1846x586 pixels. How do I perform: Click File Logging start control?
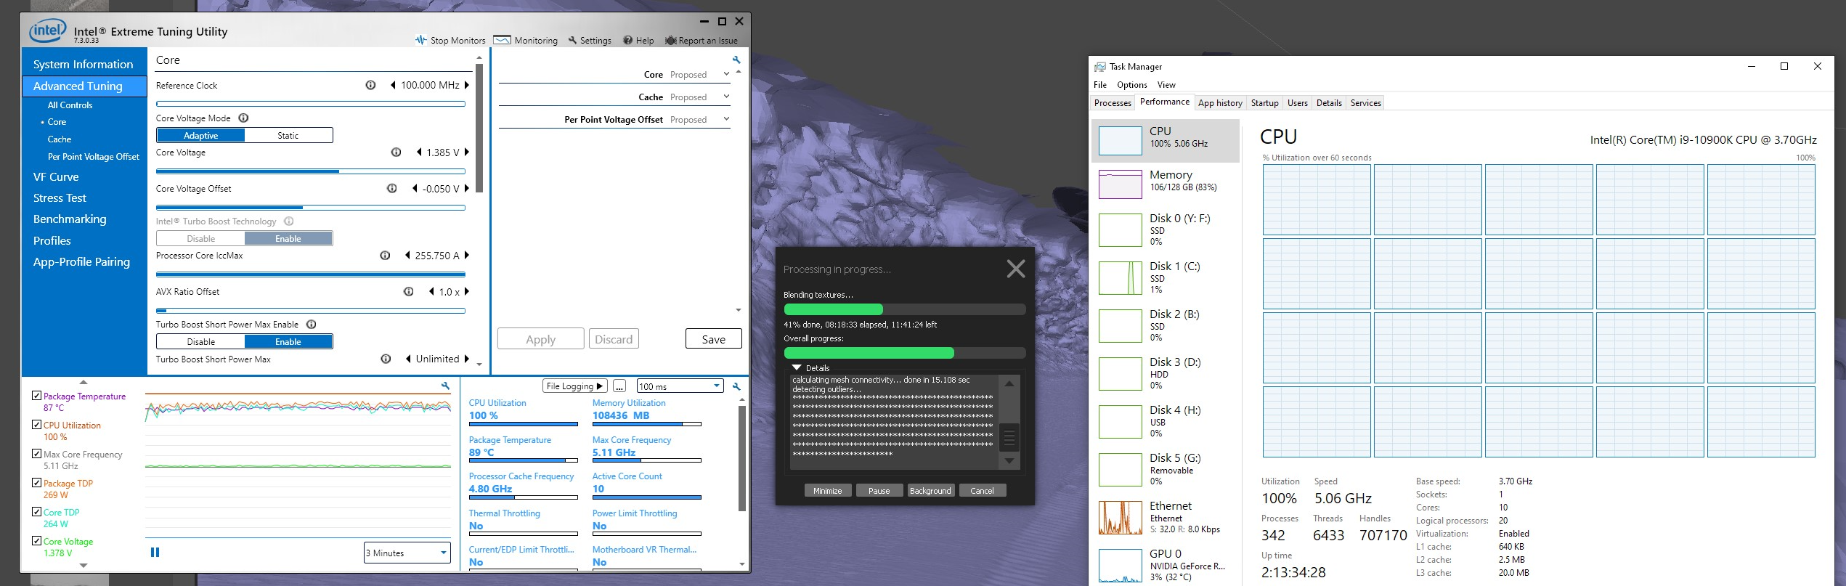(x=574, y=386)
